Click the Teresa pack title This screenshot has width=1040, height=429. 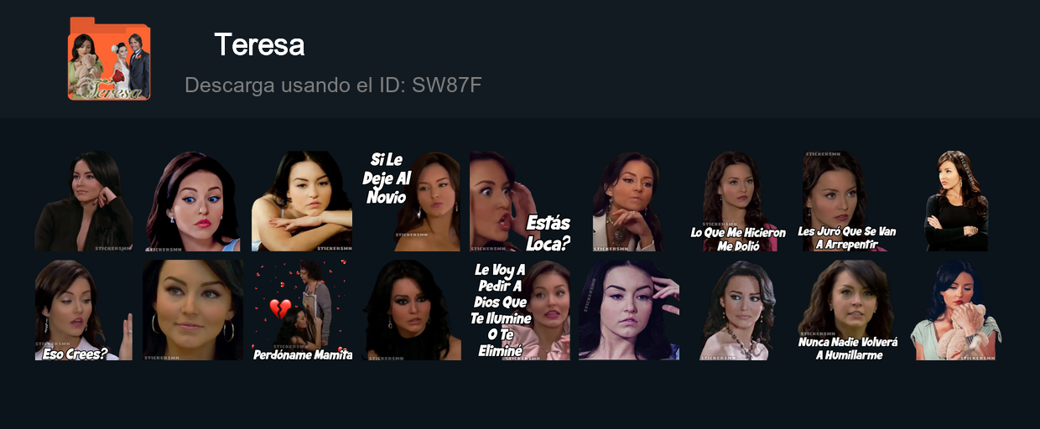(x=259, y=44)
